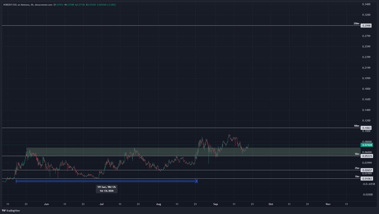This screenshot has height=214, width=379.
Task: Click the 0.2399 price axis label
Action: point(367,57)
